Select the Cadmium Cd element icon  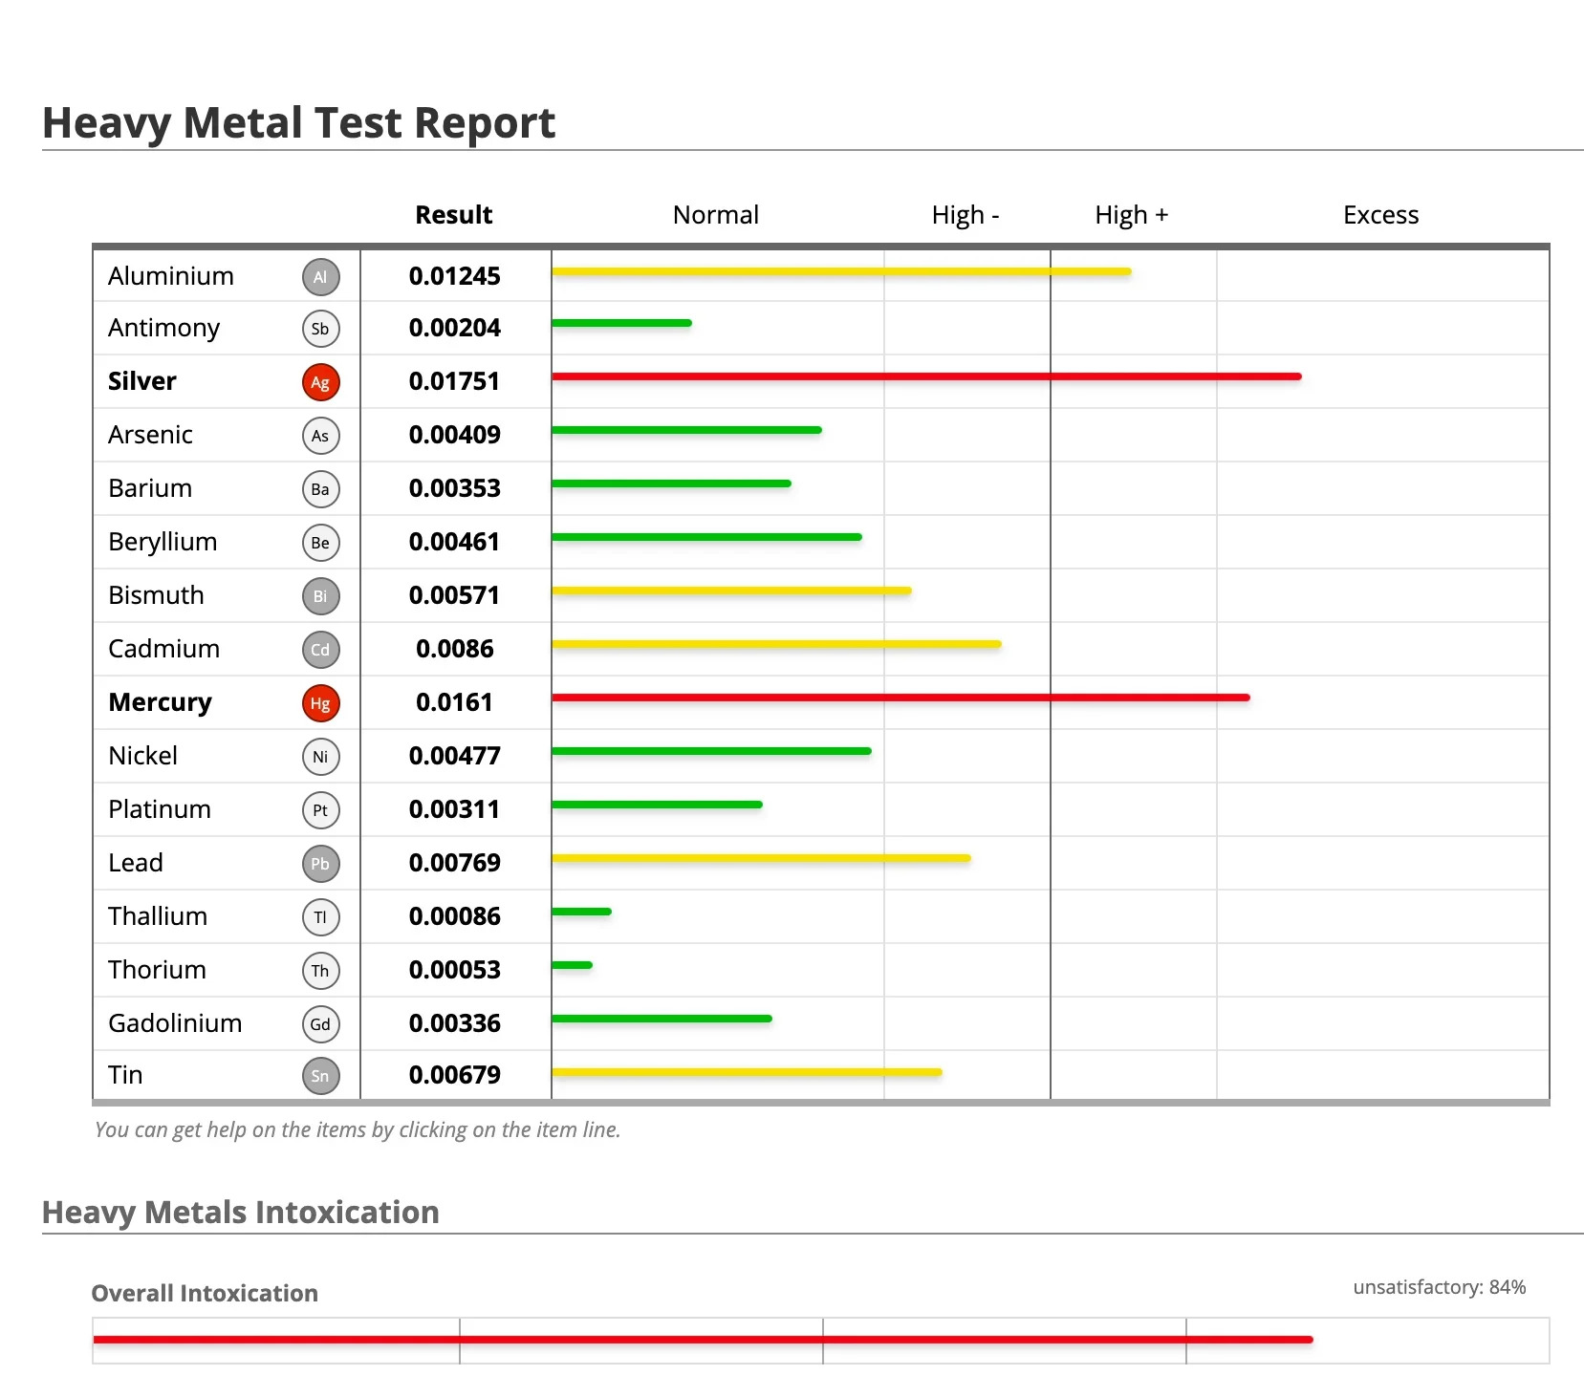(320, 649)
